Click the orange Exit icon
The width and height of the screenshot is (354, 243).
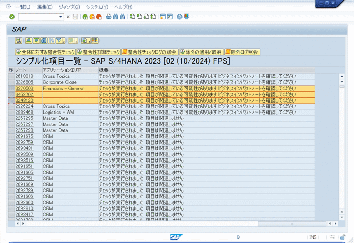point(92,17)
